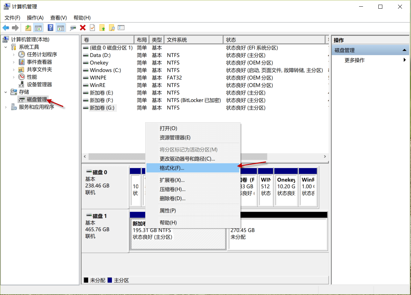Sort by the 卷 column header
Screen dimensions: 411x295
tap(108, 40)
